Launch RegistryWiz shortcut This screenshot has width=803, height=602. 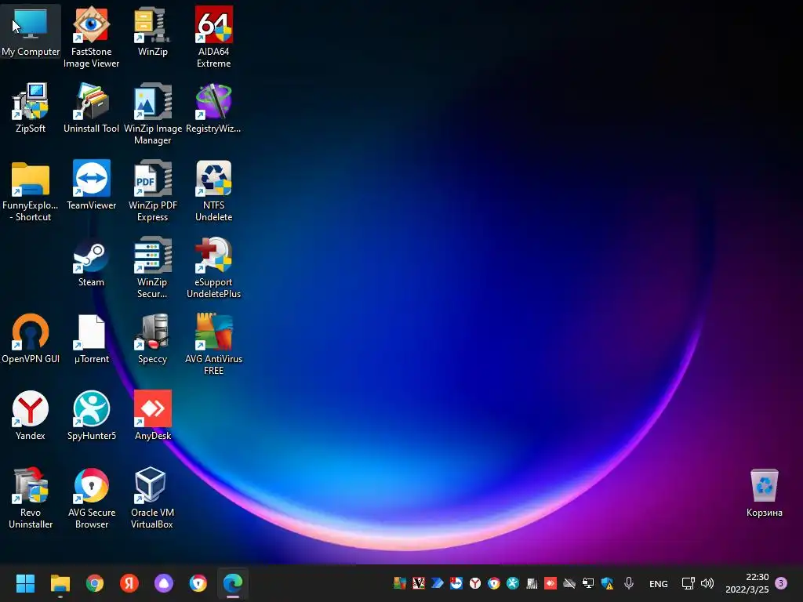(213, 107)
